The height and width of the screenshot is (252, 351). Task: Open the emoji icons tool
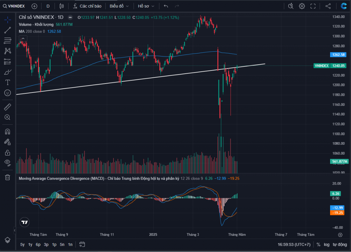coord(8,93)
